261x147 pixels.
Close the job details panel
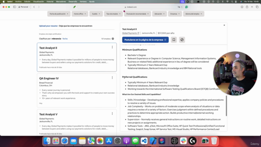(224, 25)
